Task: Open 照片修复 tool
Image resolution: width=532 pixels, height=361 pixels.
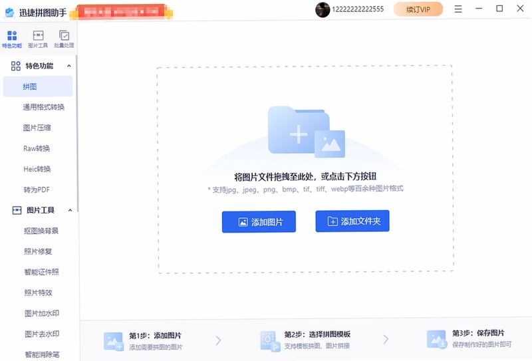Action: (38, 251)
